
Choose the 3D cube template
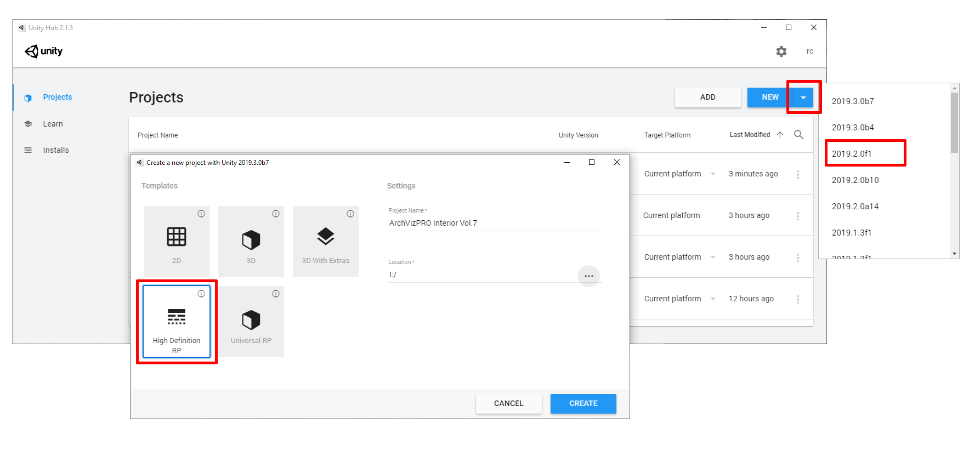pos(251,240)
